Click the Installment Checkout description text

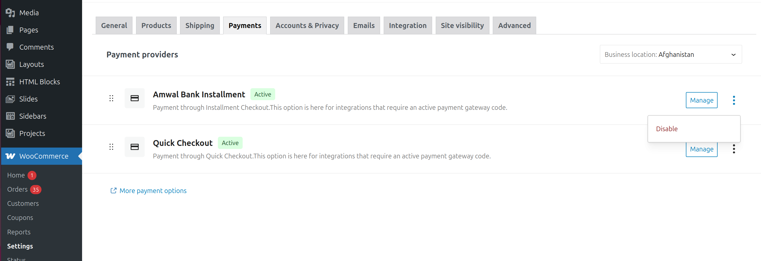330,108
